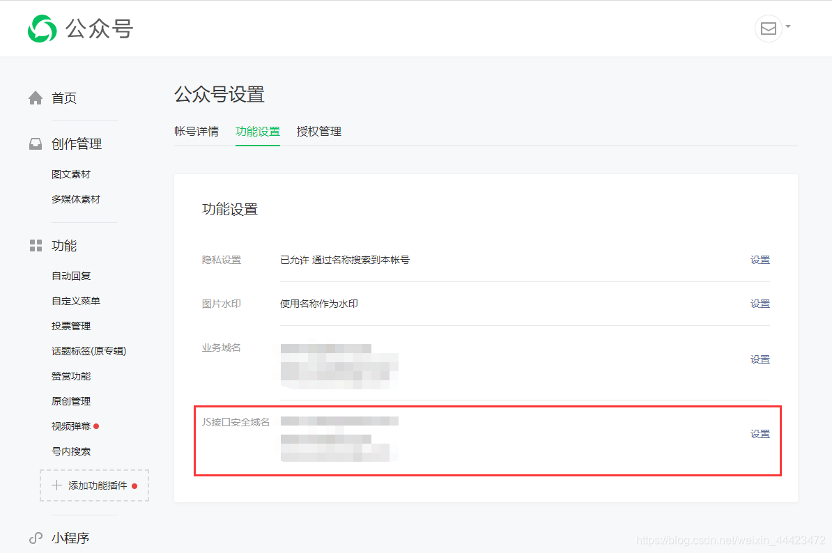This screenshot has width=832, height=553.
Task: Click the grid icon beside 功能
Action: point(35,245)
